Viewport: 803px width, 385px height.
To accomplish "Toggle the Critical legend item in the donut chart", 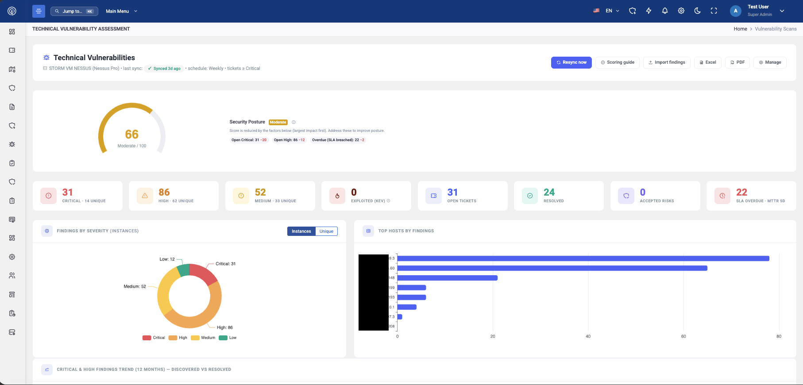I will (x=154, y=338).
